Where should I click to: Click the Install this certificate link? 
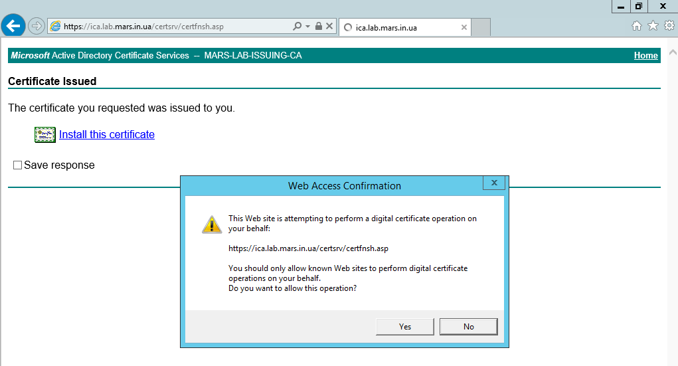[107, 135]
